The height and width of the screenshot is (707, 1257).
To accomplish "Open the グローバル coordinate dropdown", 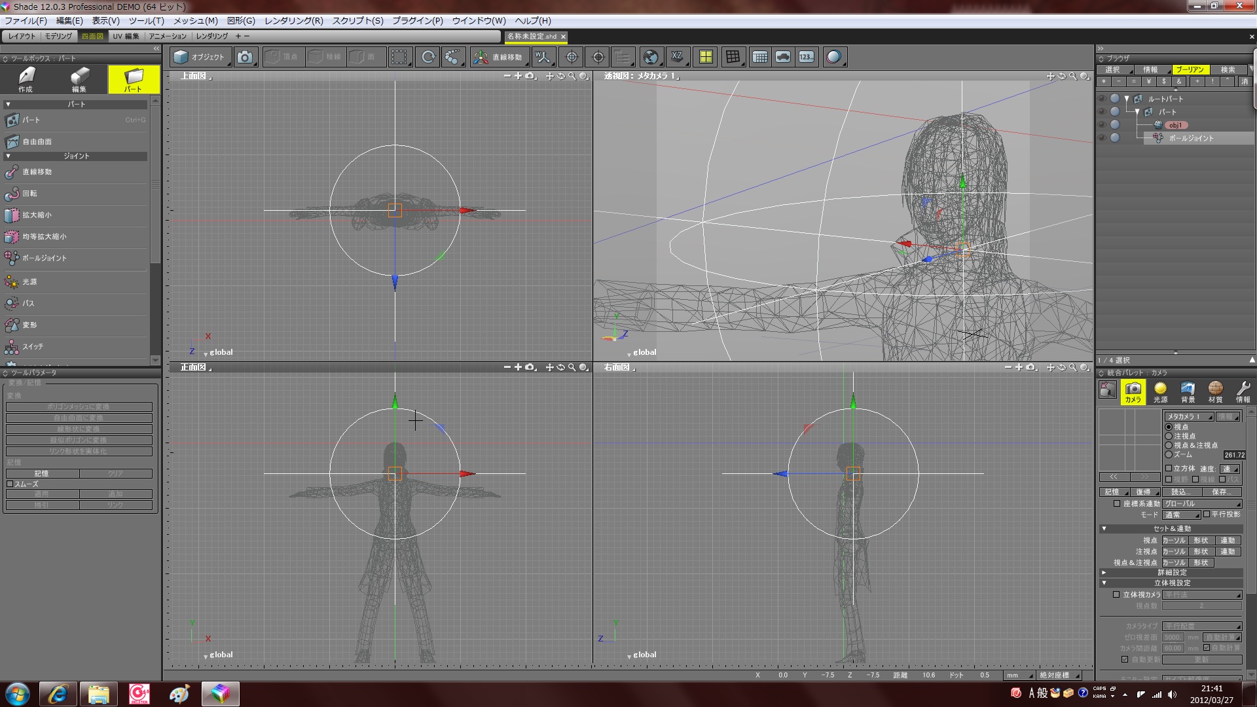I will (x=1202, y=503).
